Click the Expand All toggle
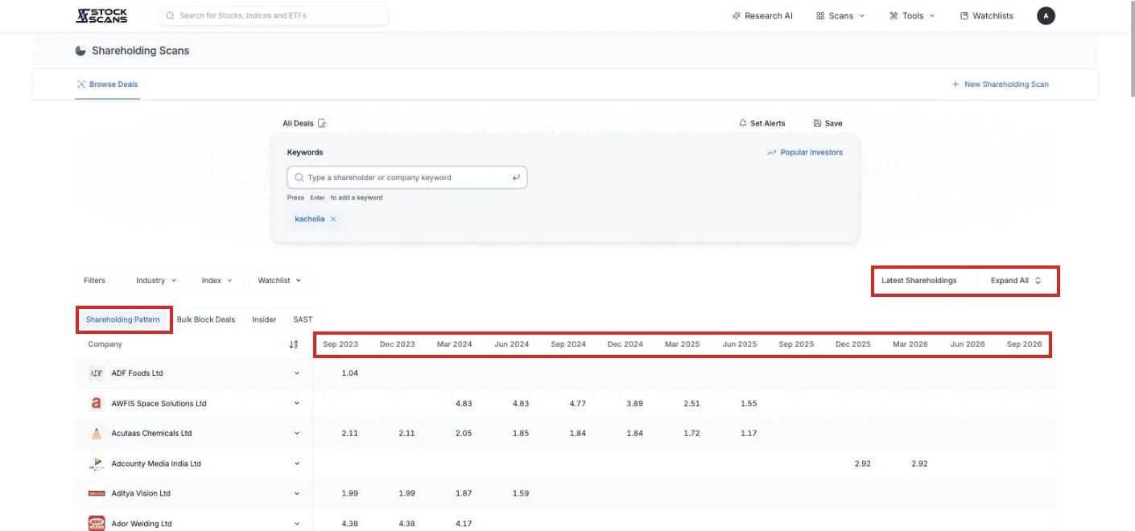1135x531 pixels. tap(1016, 281)
